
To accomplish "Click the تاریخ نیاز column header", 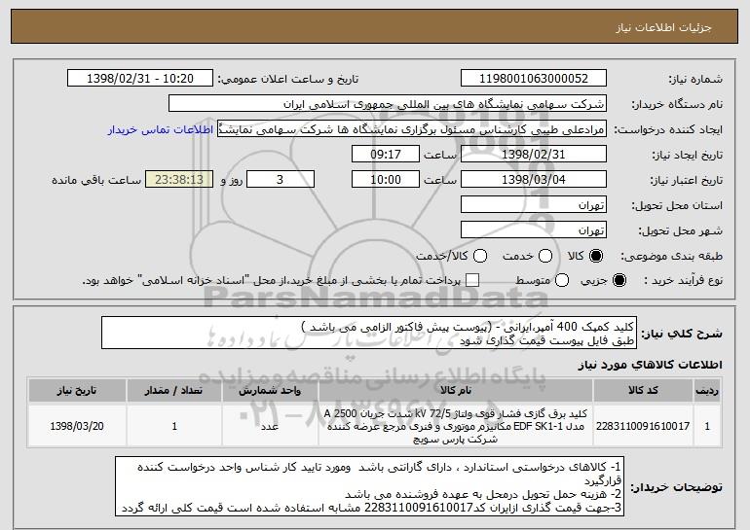I will pyautogui.click(x=77, y=390).
